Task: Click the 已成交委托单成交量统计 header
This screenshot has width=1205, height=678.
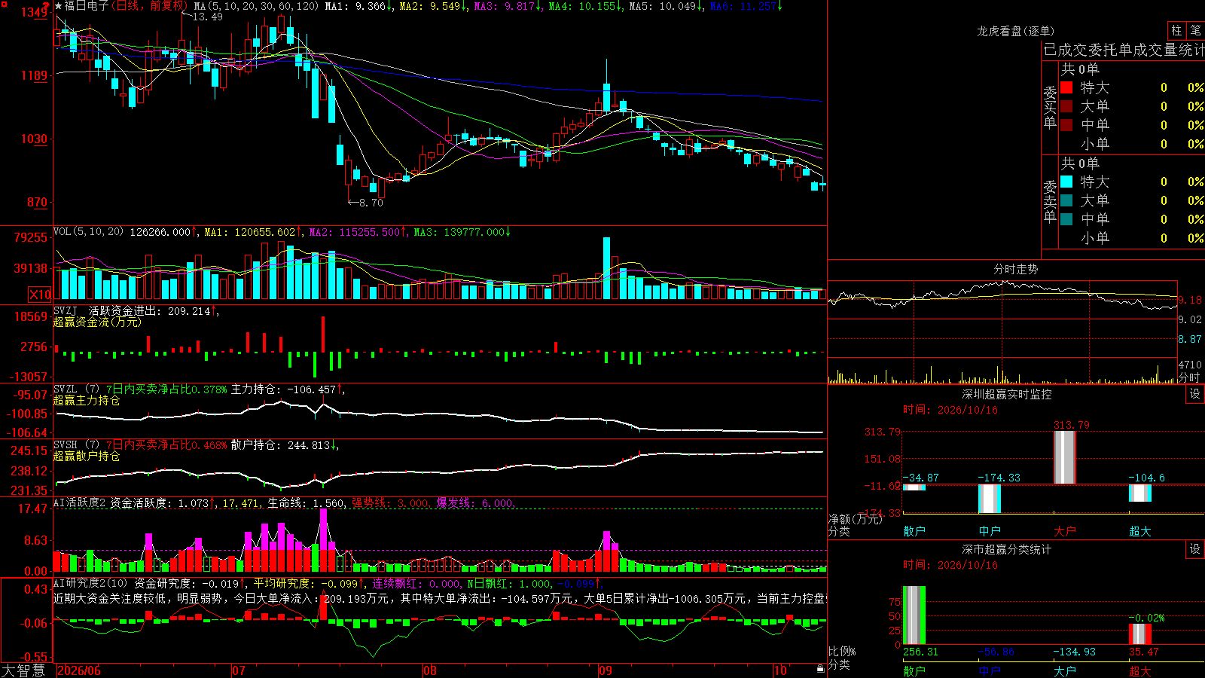Action: point(1124,50)
